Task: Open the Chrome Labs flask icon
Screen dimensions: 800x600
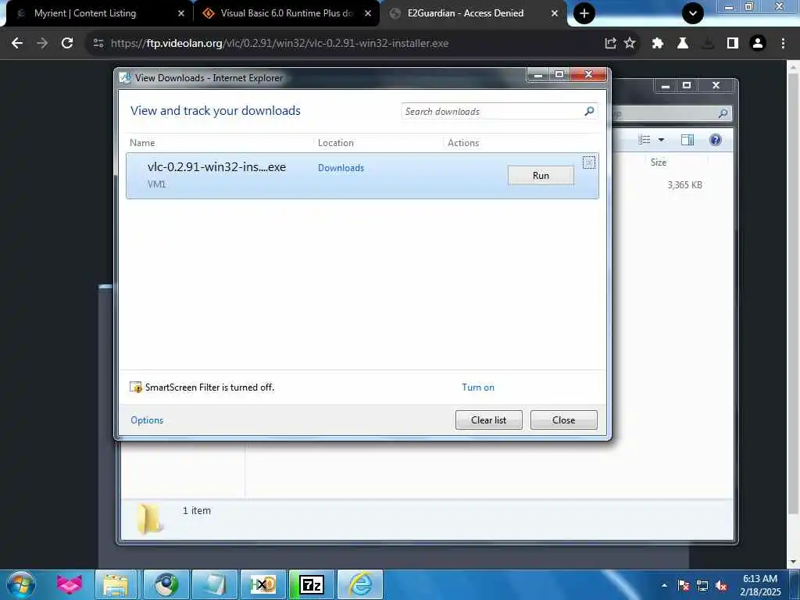Action: pos(683,44)
